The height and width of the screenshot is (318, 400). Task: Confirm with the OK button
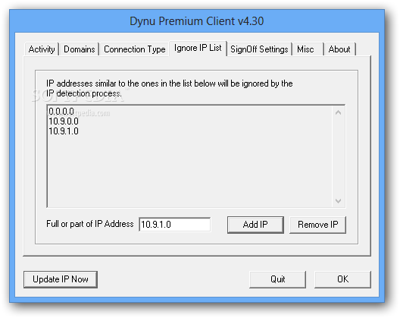(x=342, y=279)
